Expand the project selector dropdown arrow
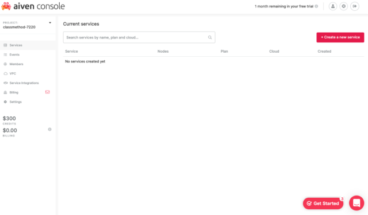 [50, 23]
